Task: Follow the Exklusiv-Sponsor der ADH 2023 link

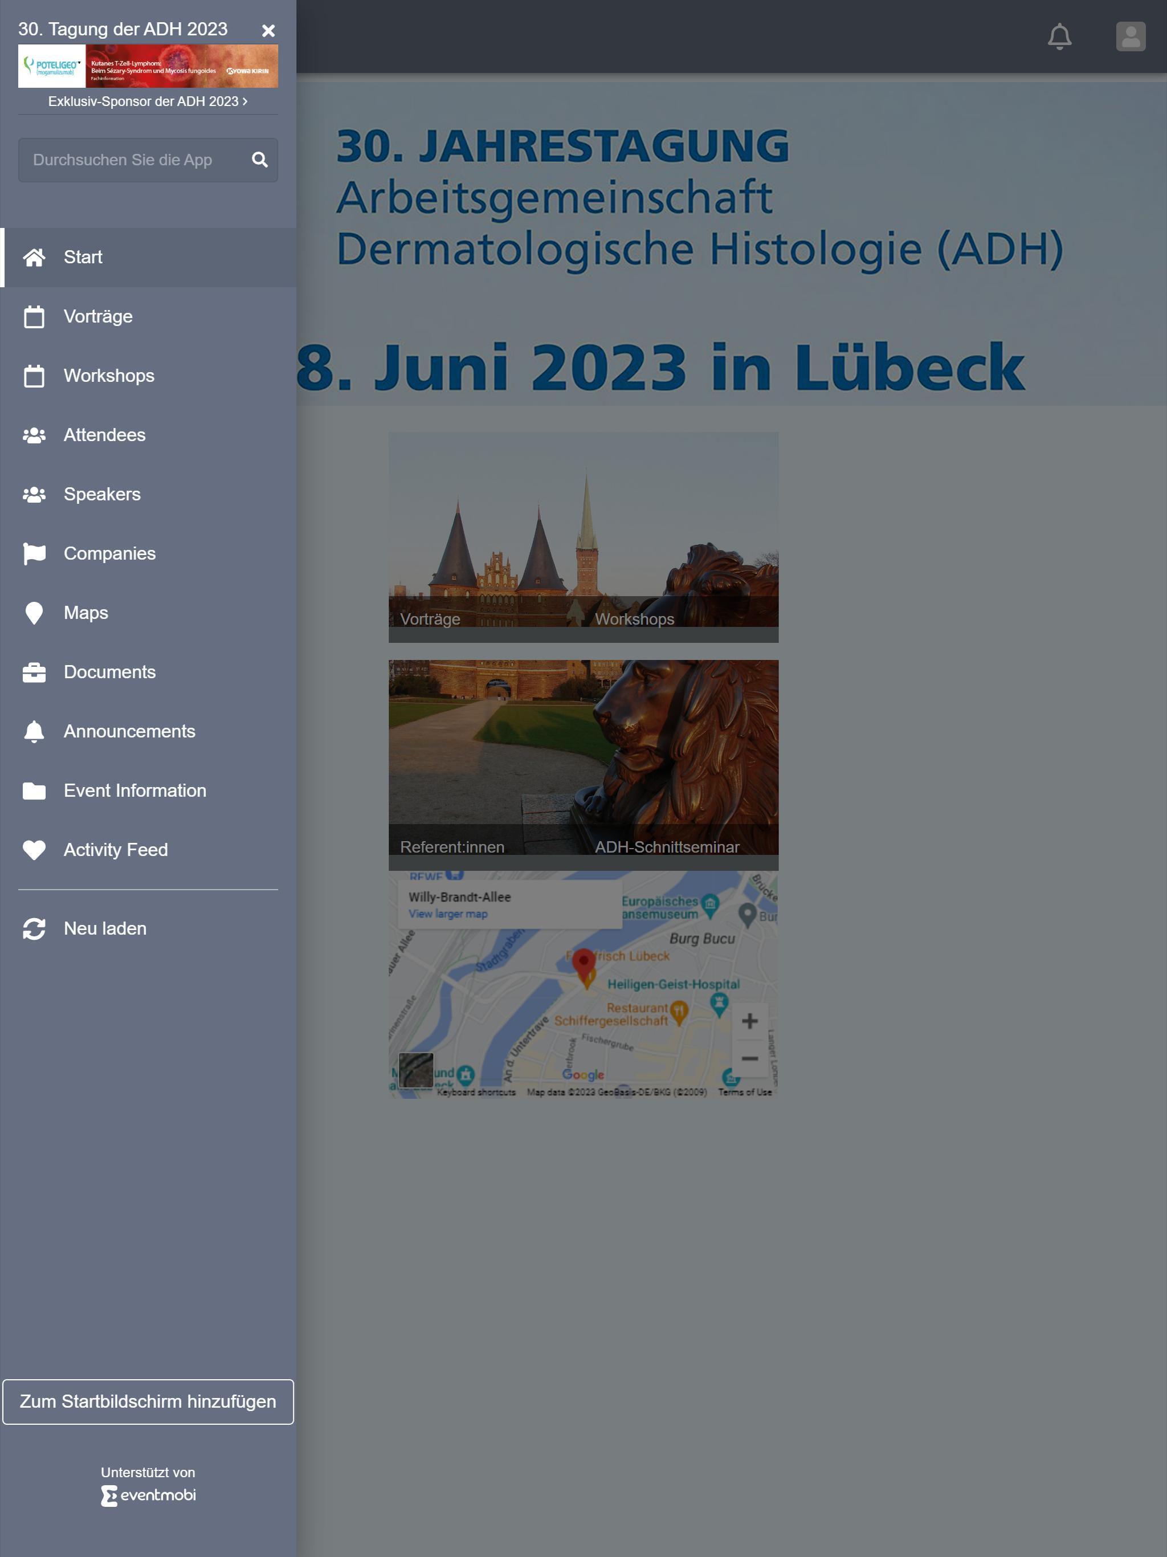Action: [148, 101]
